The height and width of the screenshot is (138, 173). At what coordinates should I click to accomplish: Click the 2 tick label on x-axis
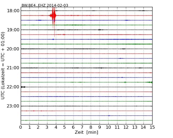(38, 127)
